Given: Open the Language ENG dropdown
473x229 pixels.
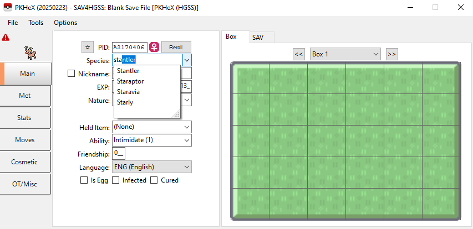Looking at the screenshot, I should 152,167.
